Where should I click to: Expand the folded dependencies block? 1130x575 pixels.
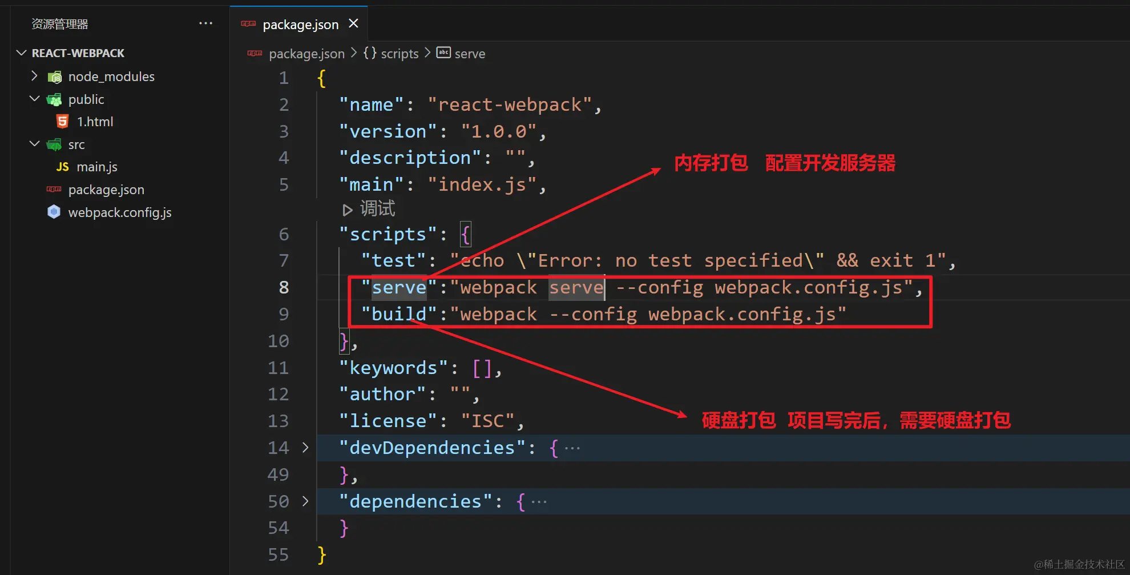tap(305, 501)
